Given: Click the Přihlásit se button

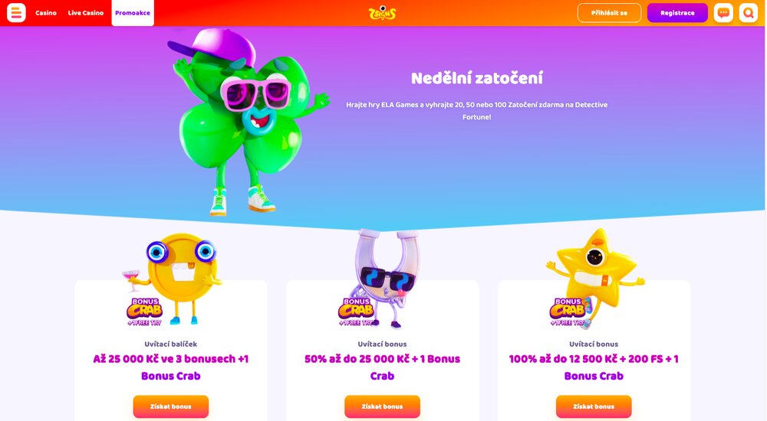Looking at the screenshot, I should tap(609, 13).
